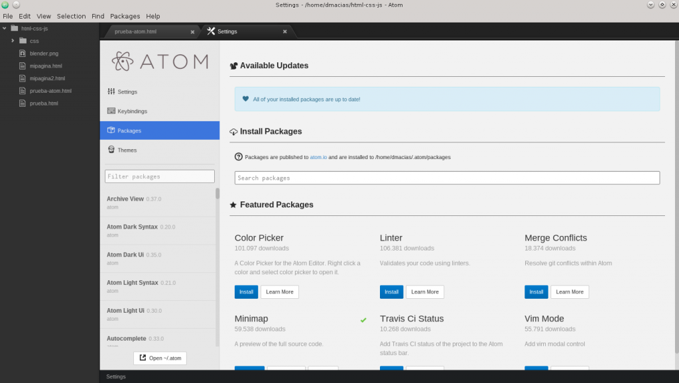The height and width of the screenshot is (383, 679).
Task: Click the question mark icon under Install Packages
Action: [239, 157]
